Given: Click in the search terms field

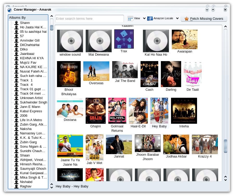Looking at the screenshot, I should pyautogui.click(x=89, y=19).
